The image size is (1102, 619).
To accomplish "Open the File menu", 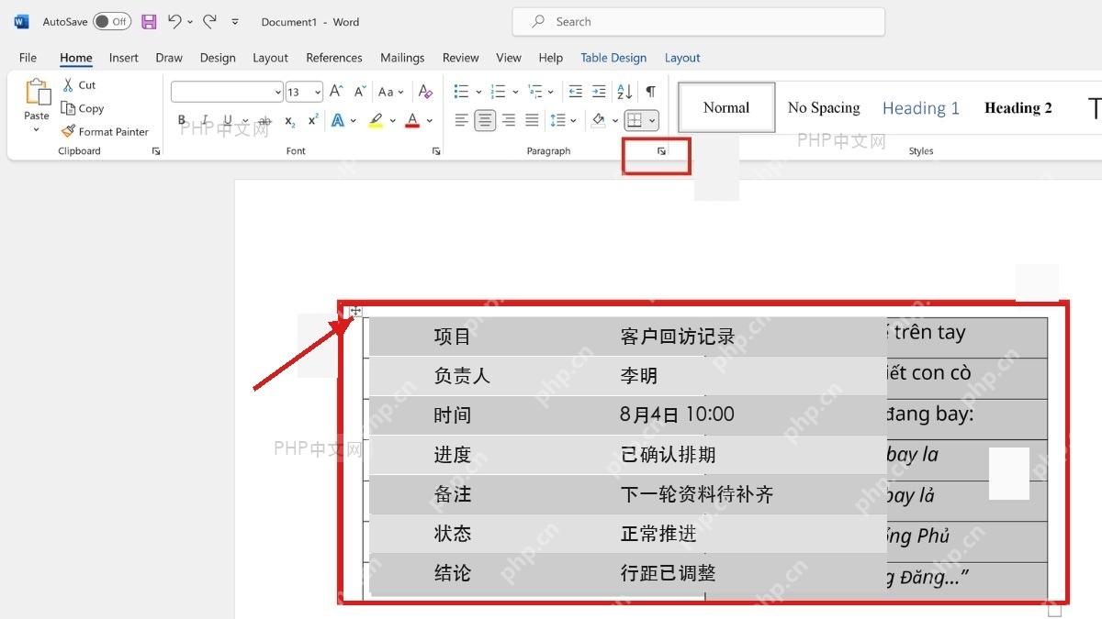I will point(28,58).
